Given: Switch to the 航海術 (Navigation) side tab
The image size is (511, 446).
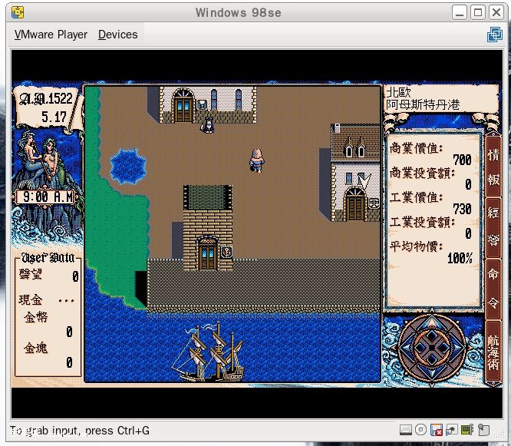Looking at the screenshot, I should pyautogui.click(x=493, y=351).
